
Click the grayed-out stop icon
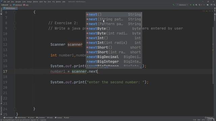coord(204,5)
